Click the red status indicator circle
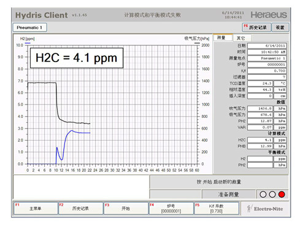 click(282, 194)
